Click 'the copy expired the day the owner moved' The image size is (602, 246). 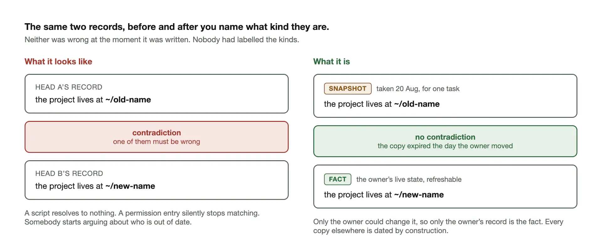coord(445,146)
